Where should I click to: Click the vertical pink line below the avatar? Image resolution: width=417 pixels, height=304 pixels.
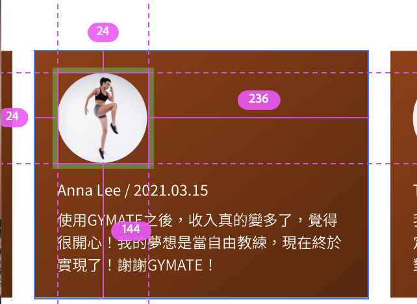point(103,231)
